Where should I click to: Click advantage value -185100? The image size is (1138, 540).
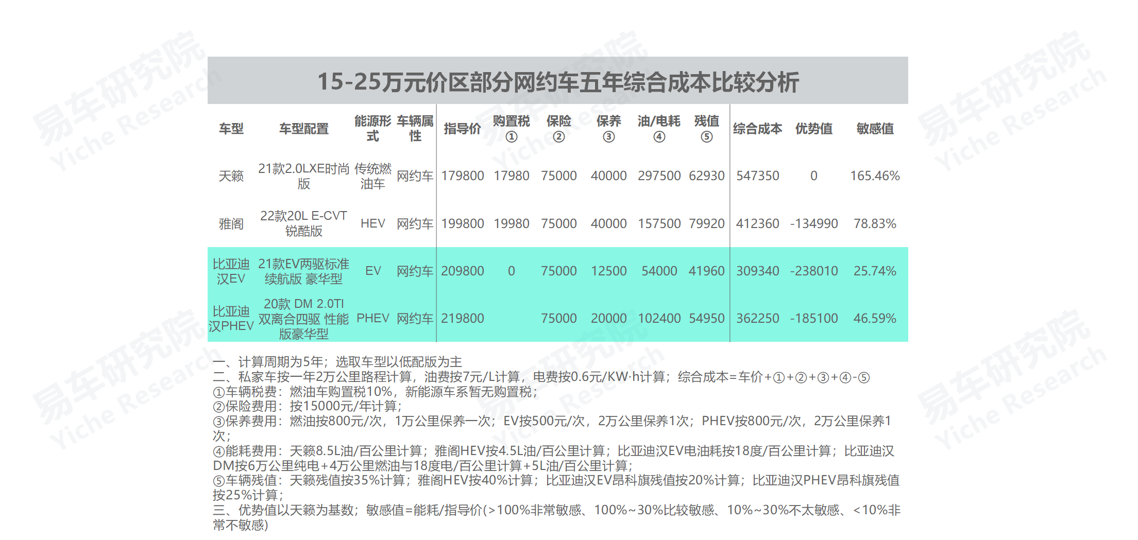coord(813,319)
